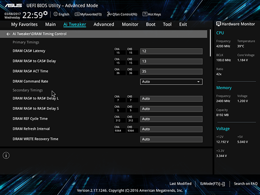Change language via English button

[64, 14]
